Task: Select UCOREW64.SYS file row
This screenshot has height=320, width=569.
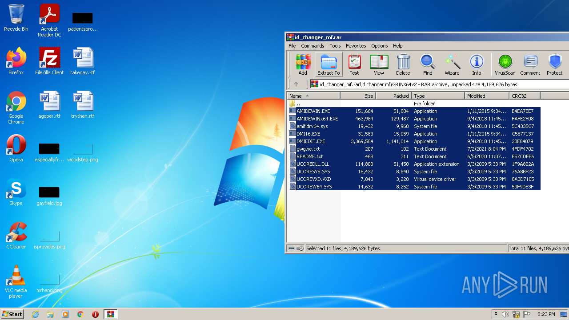Action: click(x=413, y=187)
